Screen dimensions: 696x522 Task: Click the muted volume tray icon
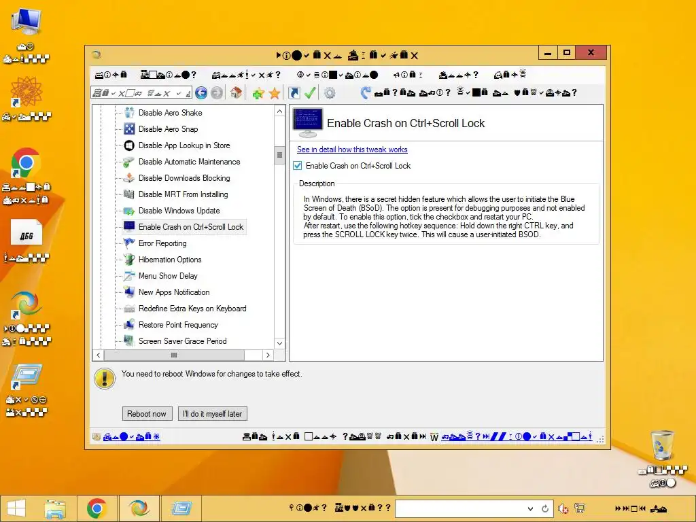click(x=563, y=508)
